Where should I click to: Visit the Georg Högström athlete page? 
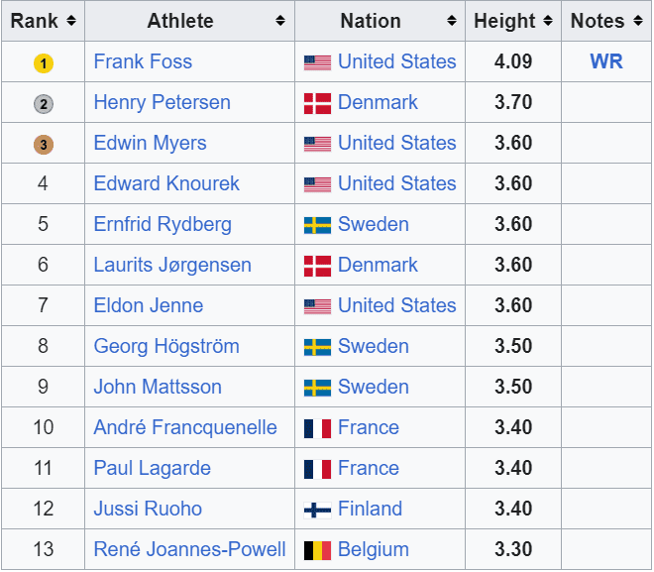click(167, 346)
